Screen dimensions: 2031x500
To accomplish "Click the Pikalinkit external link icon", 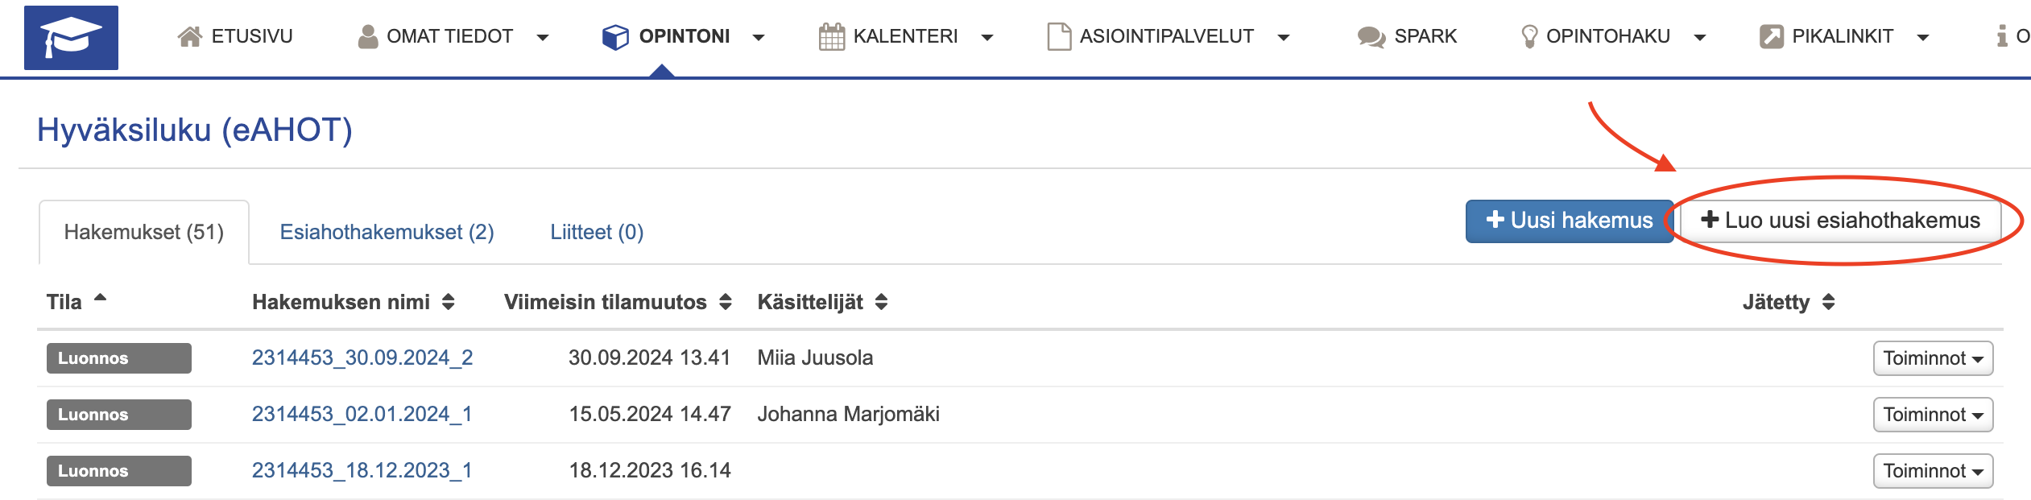I will (x=1772, y=37).
